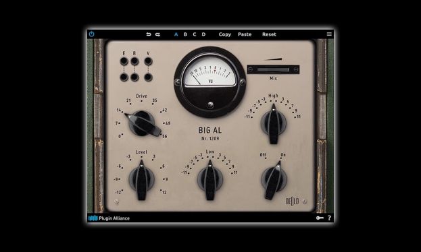Open the license key icon

[x=320, y=218]
